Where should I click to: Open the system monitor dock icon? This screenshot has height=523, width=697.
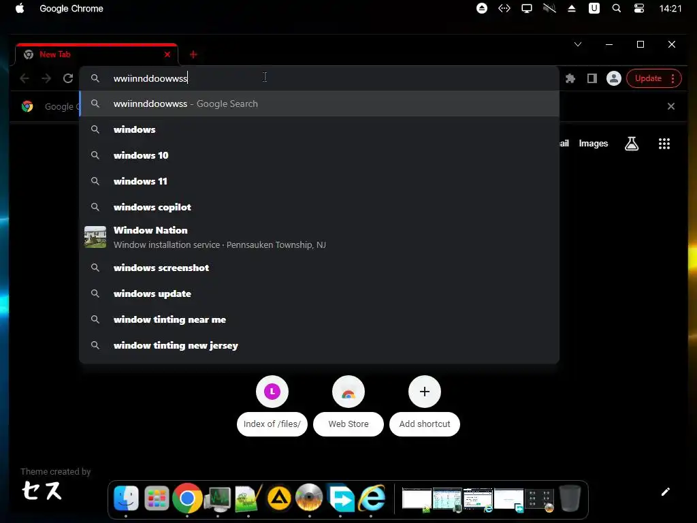tap(218, 498)
